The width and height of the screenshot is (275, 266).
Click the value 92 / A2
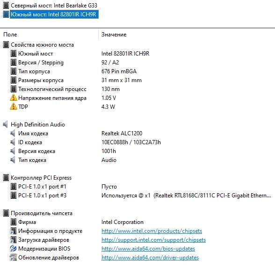tap(110, 63)
